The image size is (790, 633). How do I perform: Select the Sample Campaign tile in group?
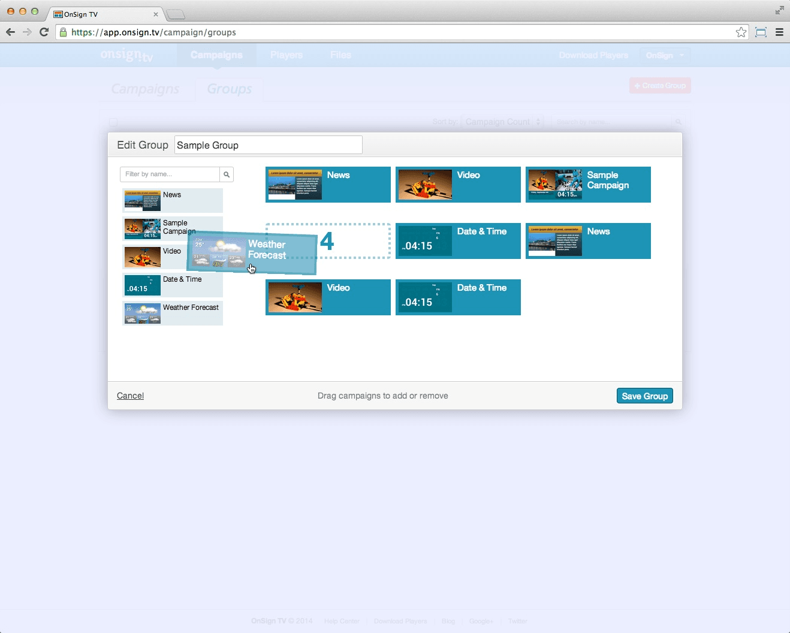(x=587, y=185)
